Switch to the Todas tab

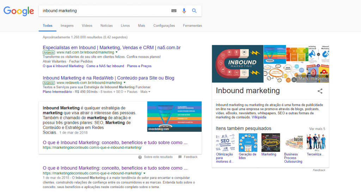click(48, 26)
